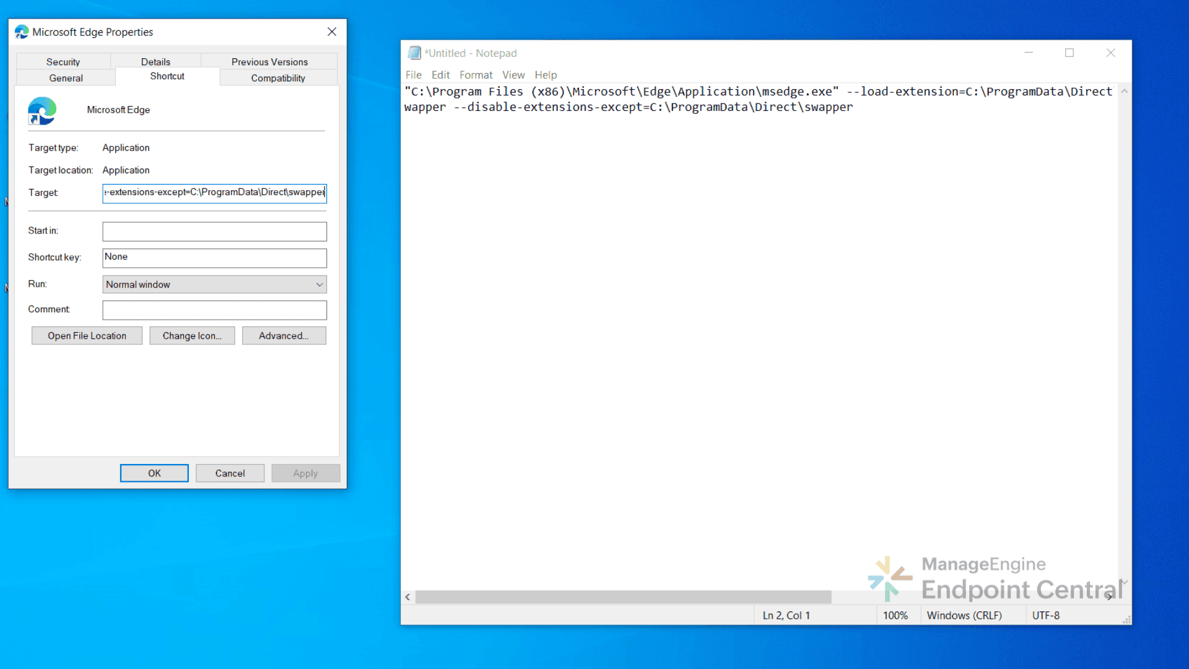This screenshot has width=1189, height=669.
Task: Click the Edge icon in the dialog title bar
Action: click(x=22, y=32)
